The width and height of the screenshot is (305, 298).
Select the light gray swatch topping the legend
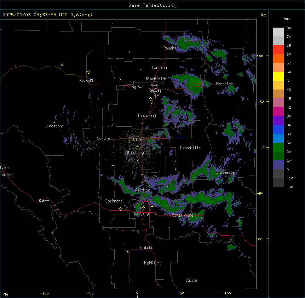click(278, 32)
